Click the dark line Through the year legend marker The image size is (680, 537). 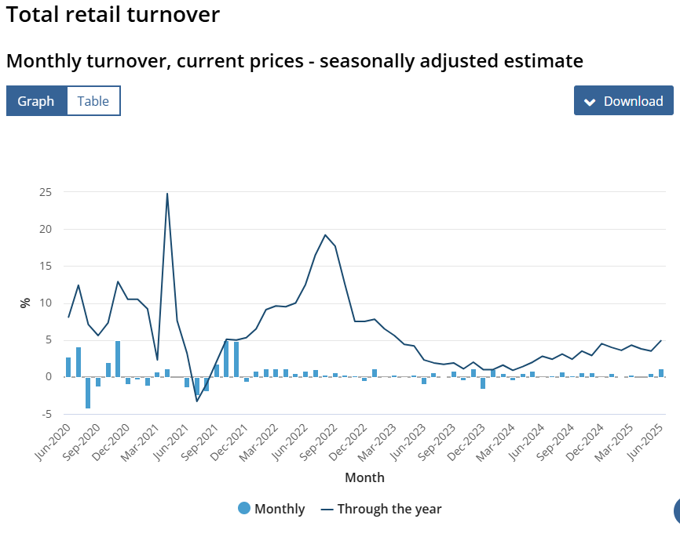tap(327, 509)
